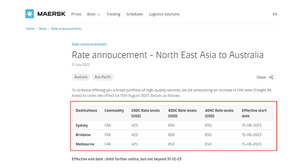Image resolution: width=298 pixels, height=168 pixels.
Task: Open the Tracking page
Action: [113, 14]
